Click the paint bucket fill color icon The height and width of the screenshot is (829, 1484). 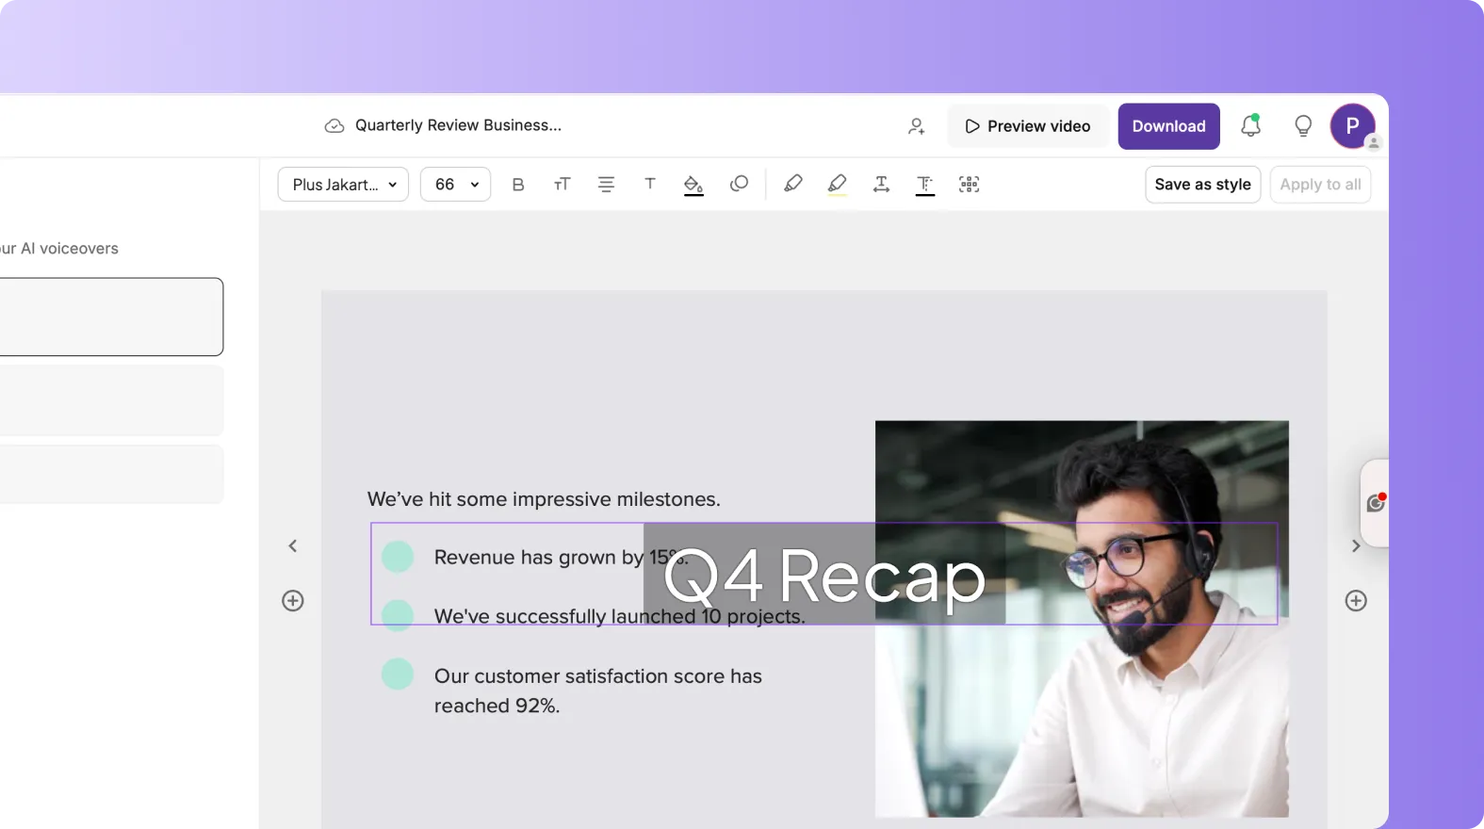[x=693, y=185]
